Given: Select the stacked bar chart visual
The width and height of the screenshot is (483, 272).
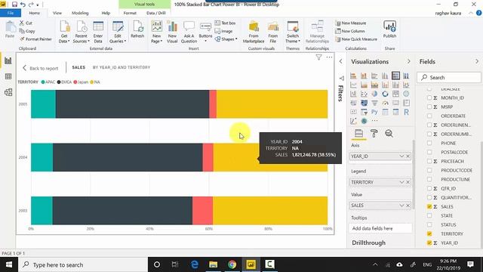Looking at the screenshot, I should (353, 76).
